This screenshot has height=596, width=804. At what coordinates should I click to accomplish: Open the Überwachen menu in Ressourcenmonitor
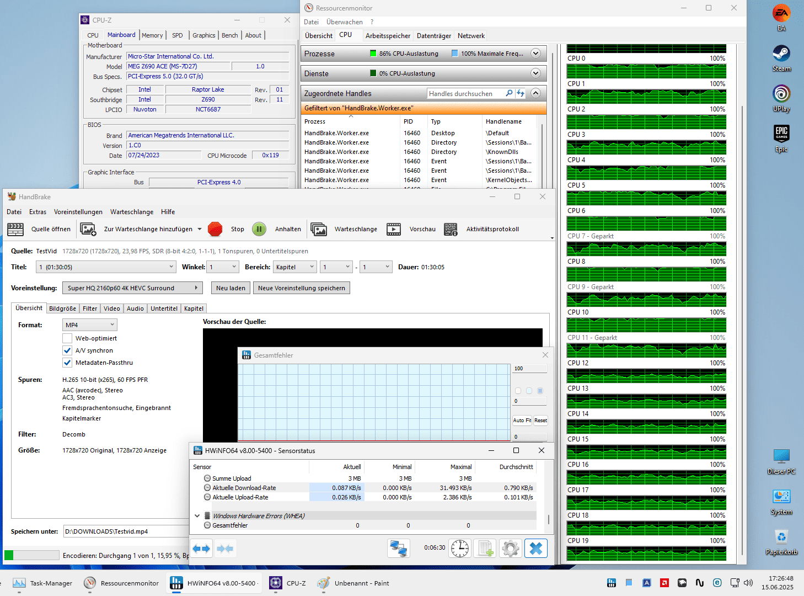point(345,22)
